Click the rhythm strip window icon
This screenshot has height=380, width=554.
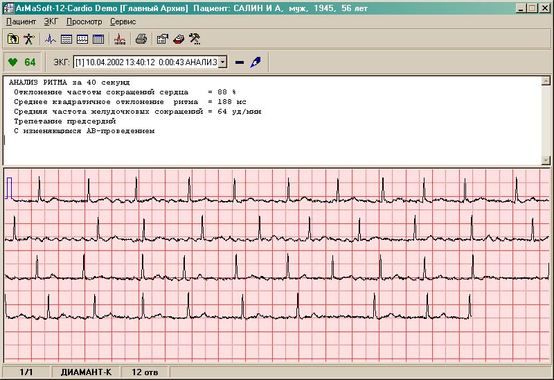click(82, 39)
